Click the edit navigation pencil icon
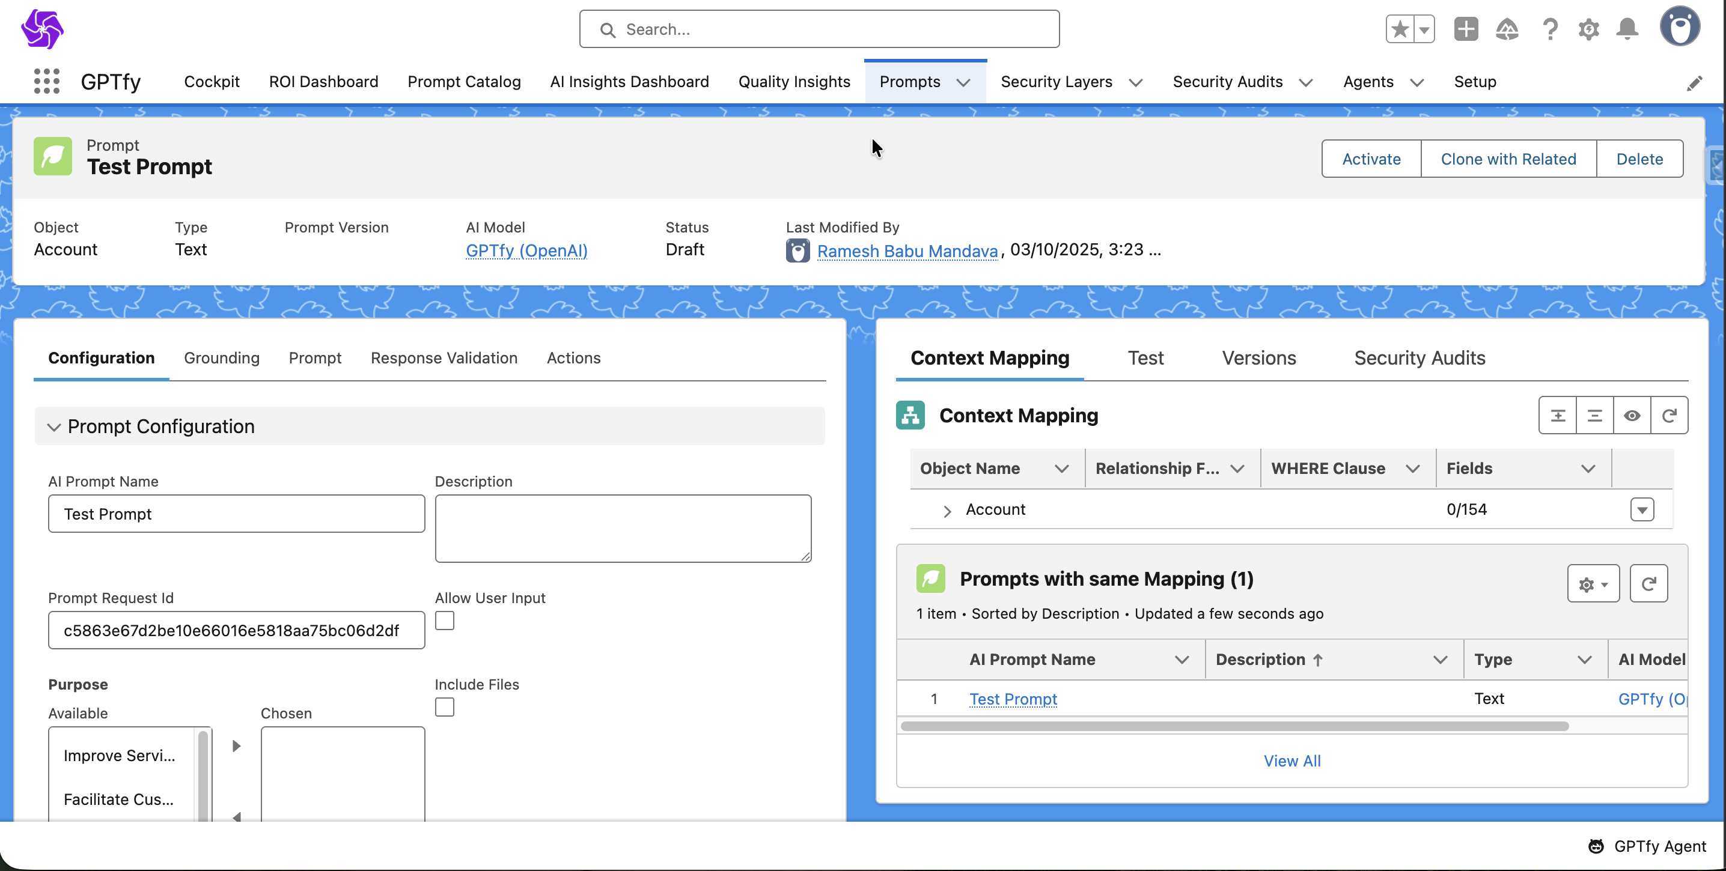 [x=1695, y=83]
